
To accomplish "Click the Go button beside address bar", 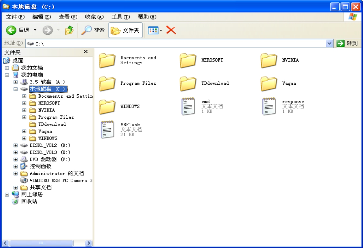I will pyautogui.click(x=347, y=43).
